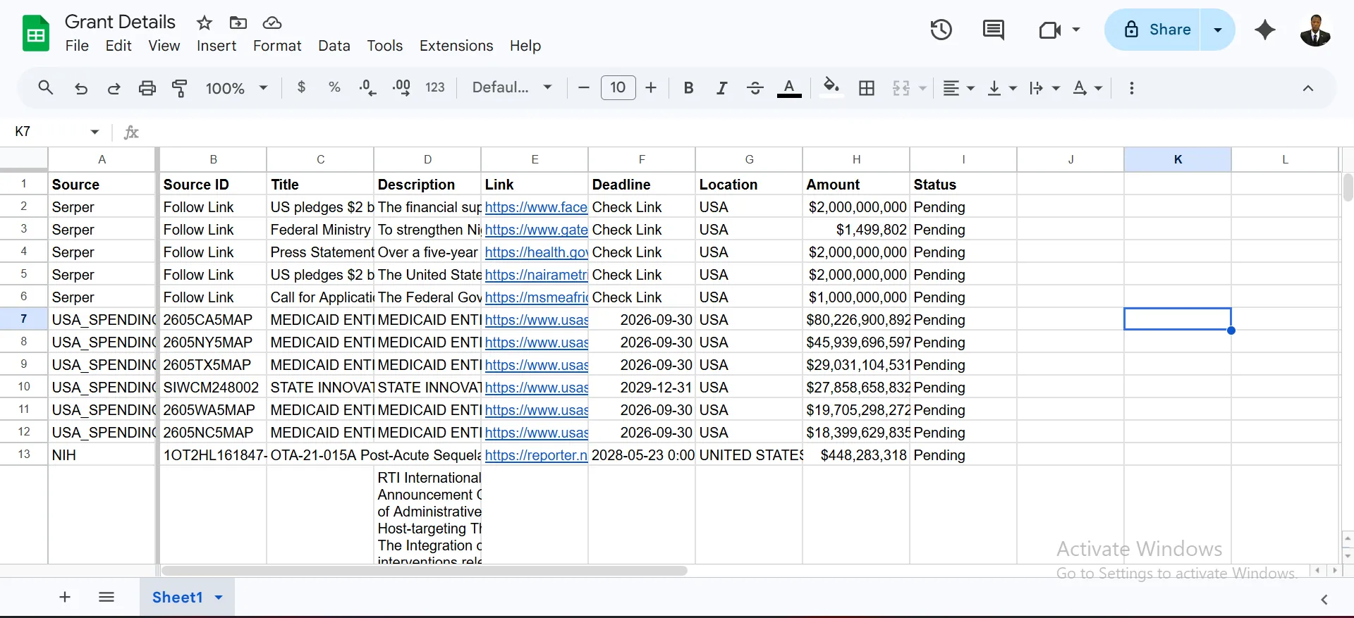Print the spreadsheet

click(147, 88)
